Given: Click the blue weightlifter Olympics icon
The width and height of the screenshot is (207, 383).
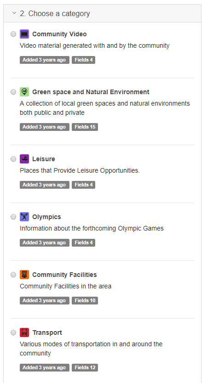Looking at the screenshot, I should tap(24, 217).
